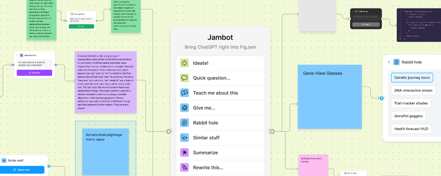Pick the DNA-interactive lenses suggestion
This screenshot has height=176, width=441.
click(x=413, y=90)
